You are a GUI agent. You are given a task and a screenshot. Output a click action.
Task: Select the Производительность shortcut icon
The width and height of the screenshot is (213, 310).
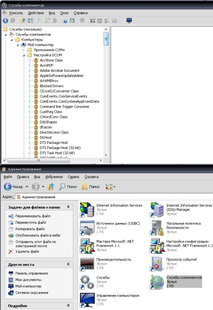click(x=87, y=264)
